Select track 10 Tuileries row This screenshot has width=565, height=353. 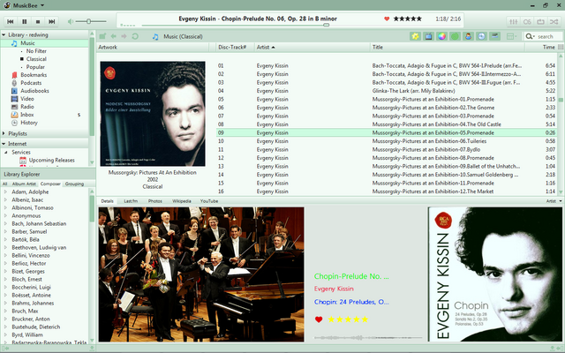[x=387, y=141]
